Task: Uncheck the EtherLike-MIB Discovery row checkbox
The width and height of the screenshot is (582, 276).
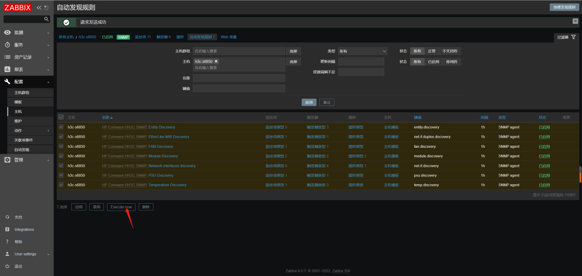Action: click(61, 137)
